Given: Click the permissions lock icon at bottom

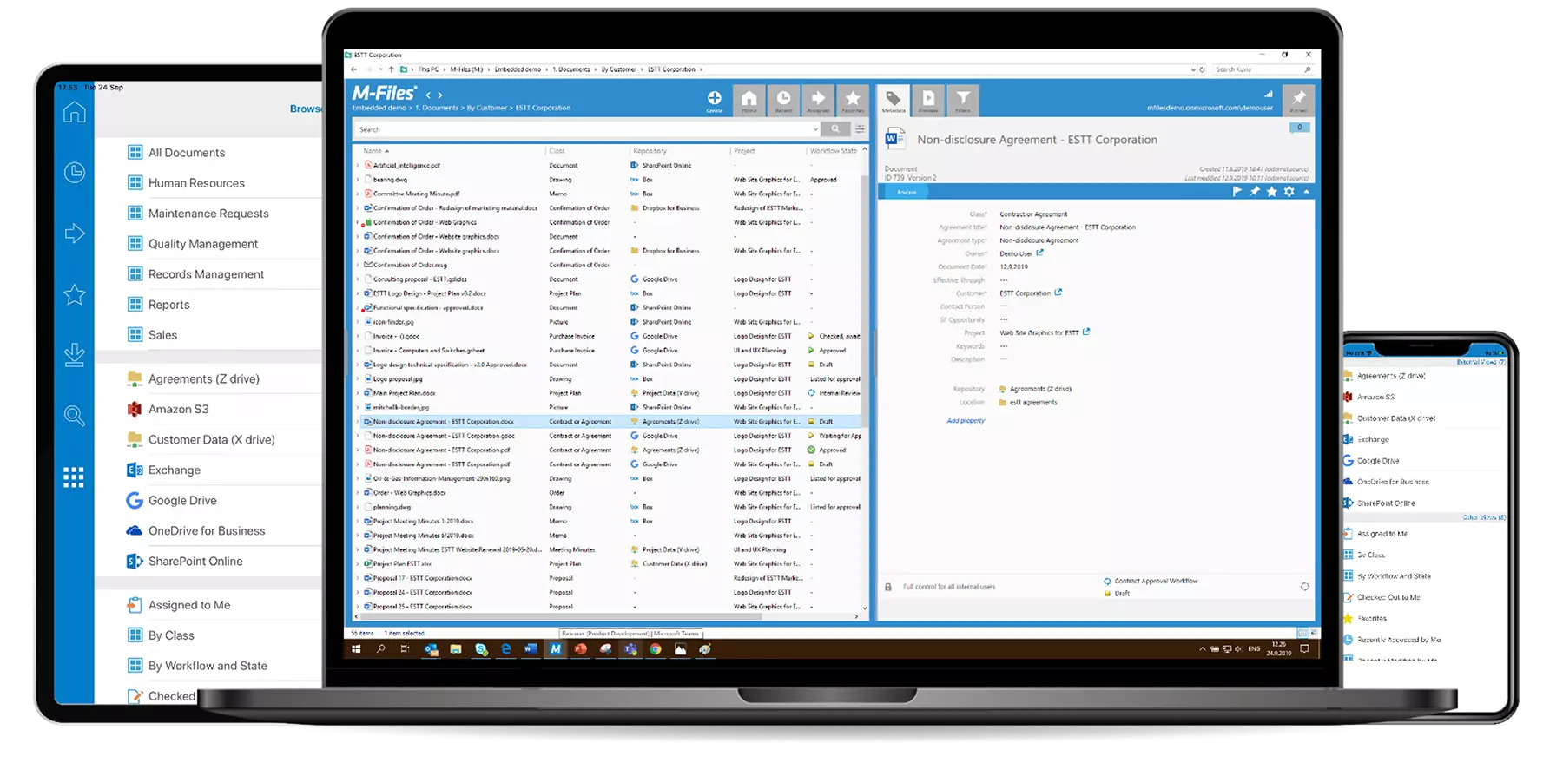Looking at the screenshot, I should pos(888,587).
